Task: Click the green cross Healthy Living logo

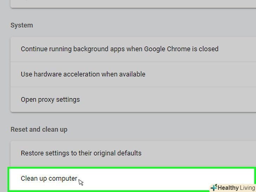Action: pos(214,187)
